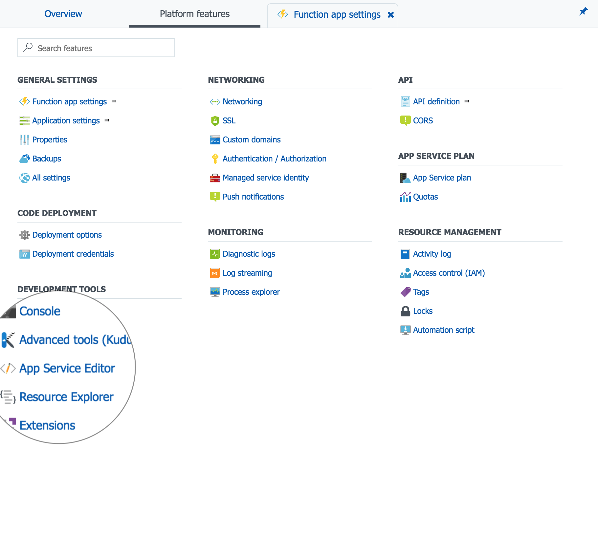Image resolution: width=598 pixels, height=535 pixels.
Task: Click the Diagnostic logs heartbeat icon
Action: click(x=214, y=254)
